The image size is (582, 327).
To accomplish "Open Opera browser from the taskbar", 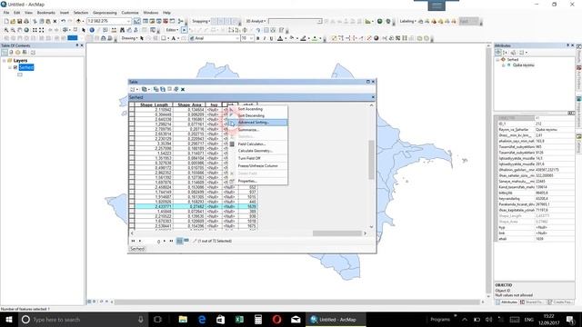I will [x=276, y=320].
